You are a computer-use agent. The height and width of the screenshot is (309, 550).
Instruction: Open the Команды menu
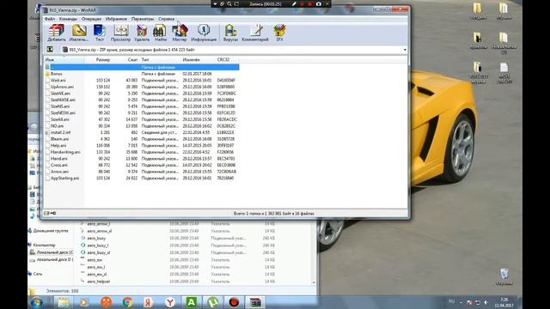(x=68, y=19)
